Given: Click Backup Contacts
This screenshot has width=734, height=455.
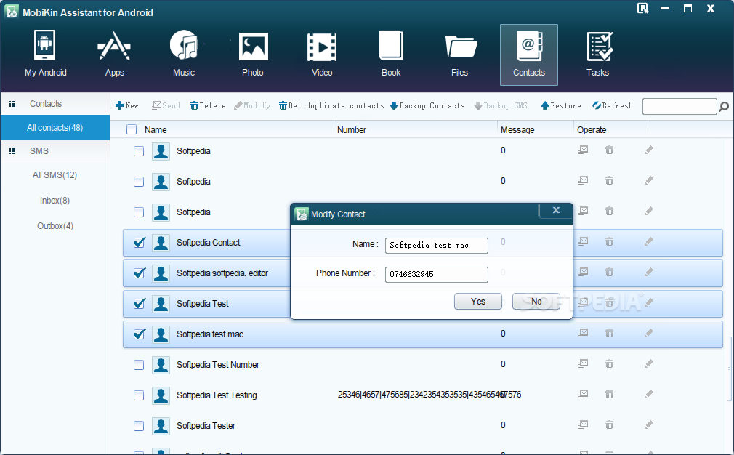Looking at the screenshot, I should (427, 106).
